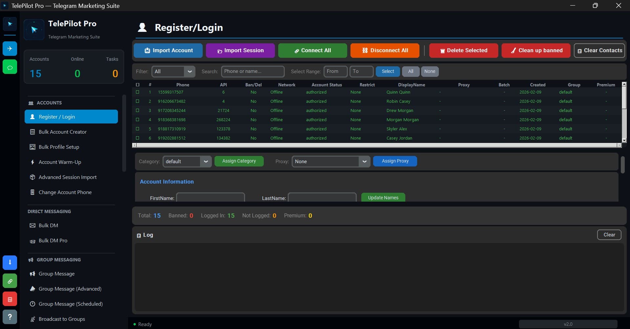Click the table's horizontal scrollbar

[x=377, y=145]
